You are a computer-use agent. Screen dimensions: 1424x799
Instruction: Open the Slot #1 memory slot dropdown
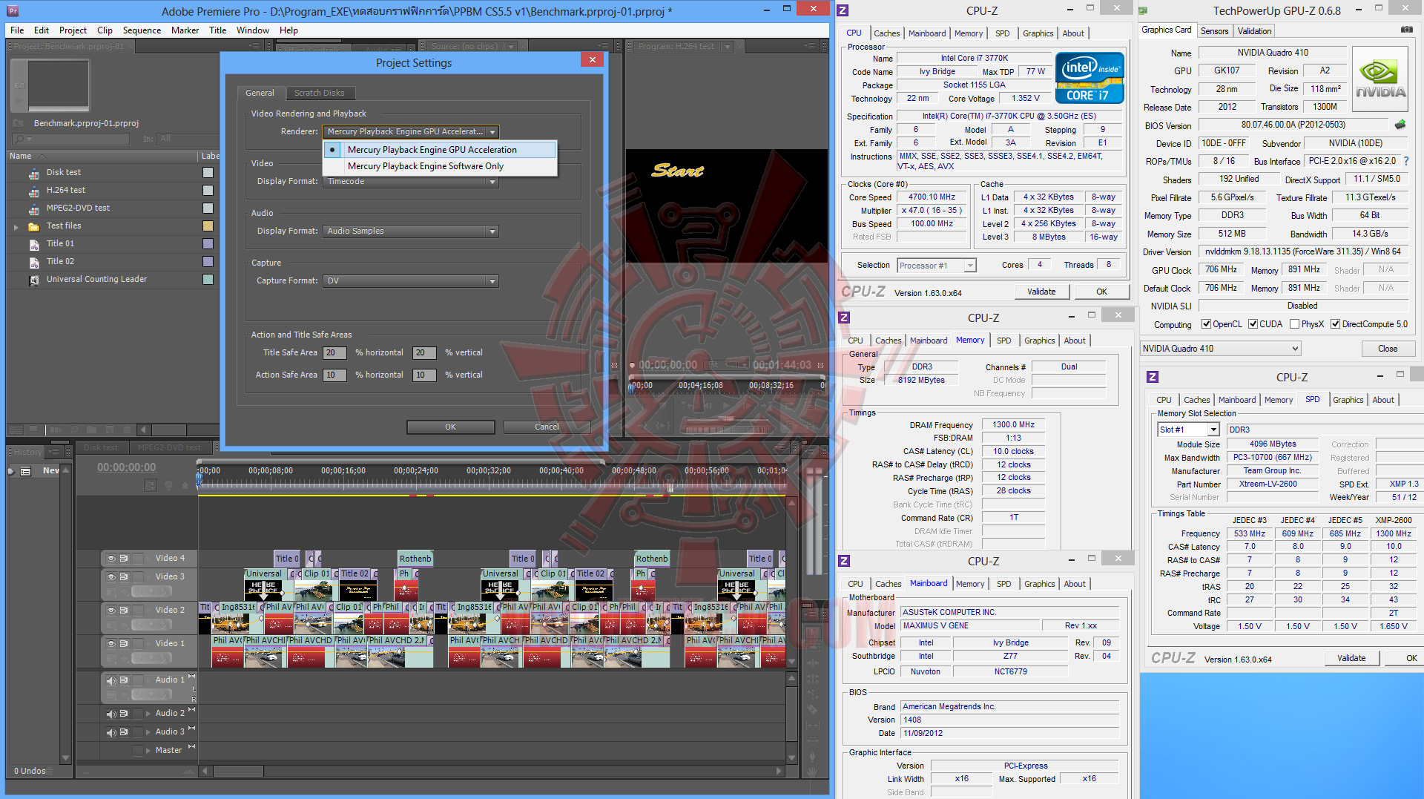click(x=1188, y=430)
